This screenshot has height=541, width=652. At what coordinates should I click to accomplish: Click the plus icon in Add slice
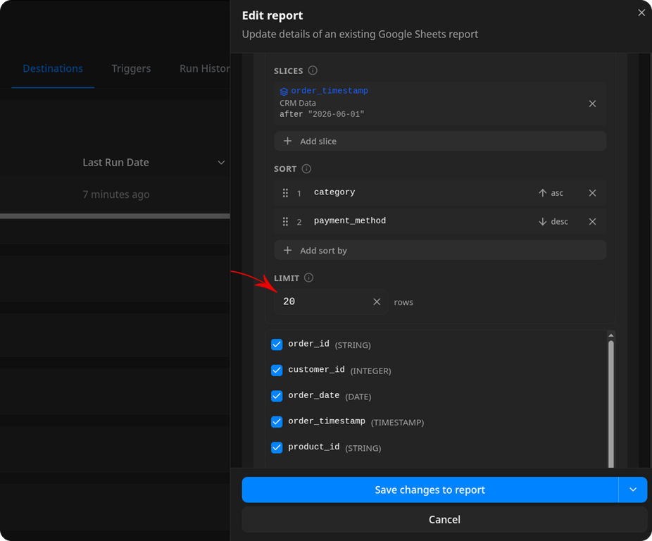click(287, 141)
